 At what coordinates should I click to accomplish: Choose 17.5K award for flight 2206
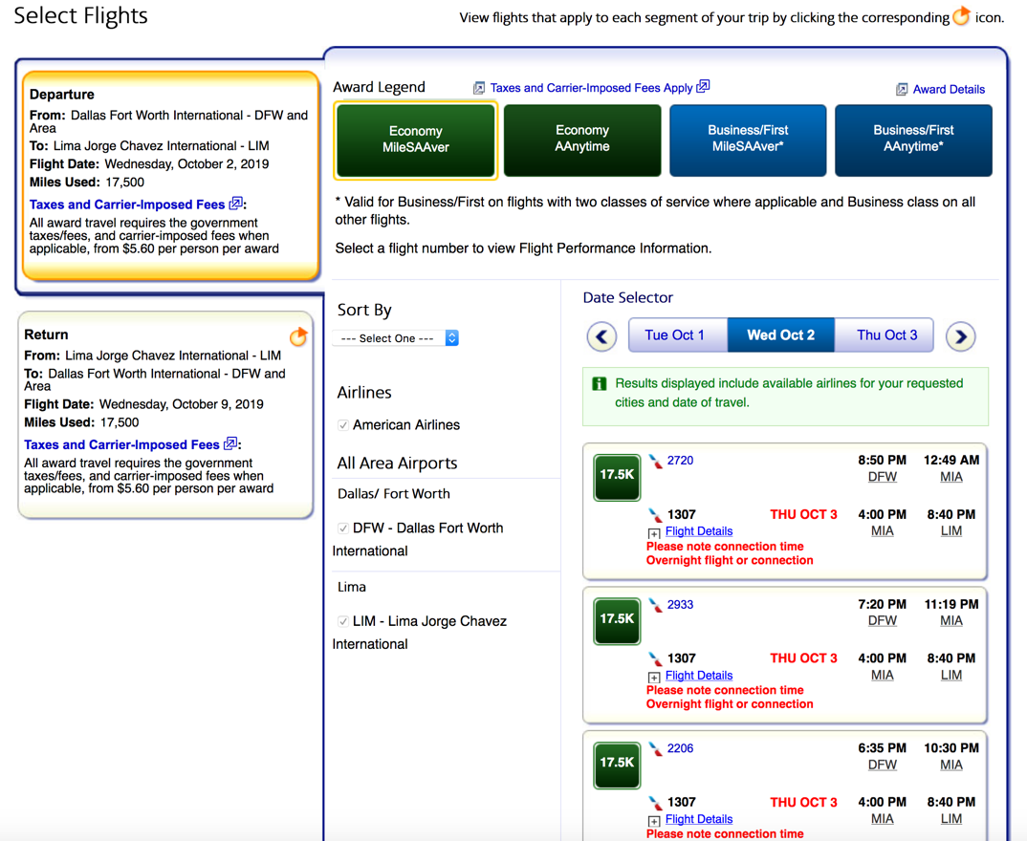[617, 766]
